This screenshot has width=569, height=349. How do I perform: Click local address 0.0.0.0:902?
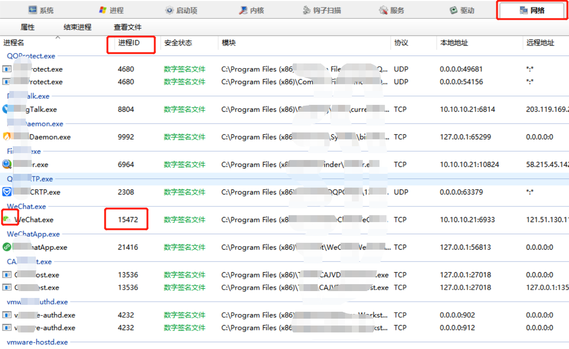(457, 315)
